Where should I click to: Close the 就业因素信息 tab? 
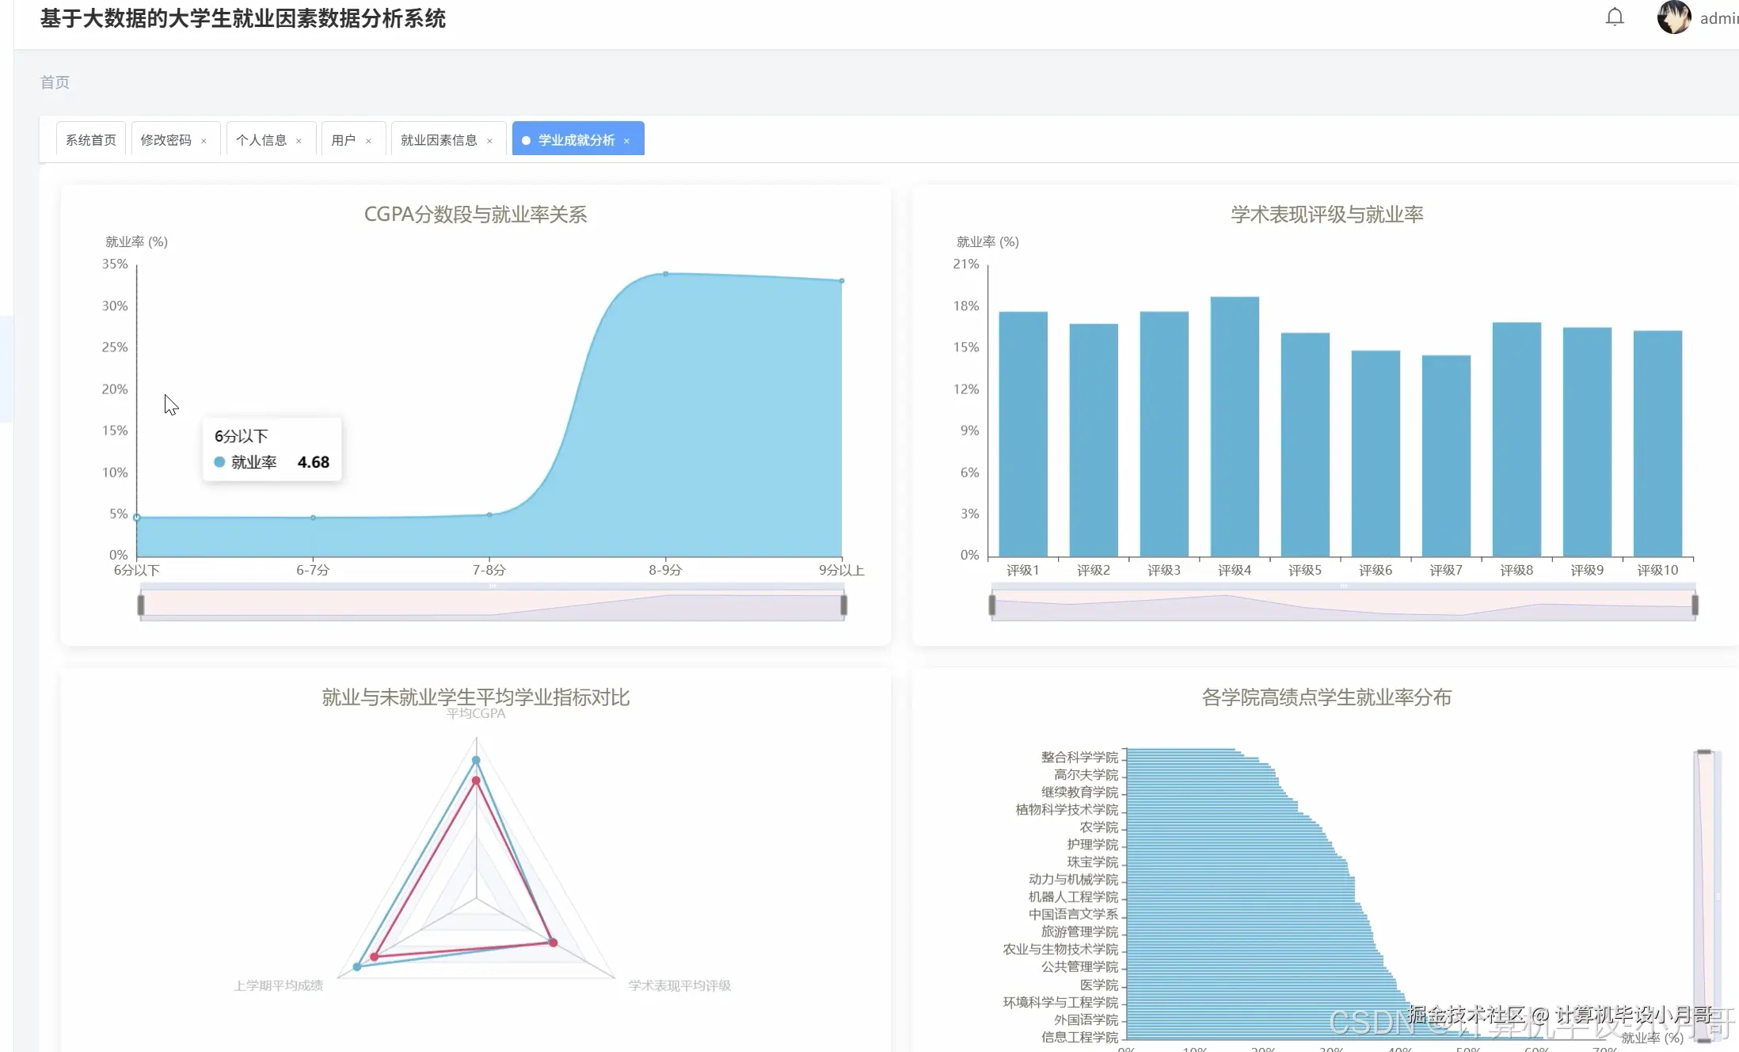(x=489, y=141)
